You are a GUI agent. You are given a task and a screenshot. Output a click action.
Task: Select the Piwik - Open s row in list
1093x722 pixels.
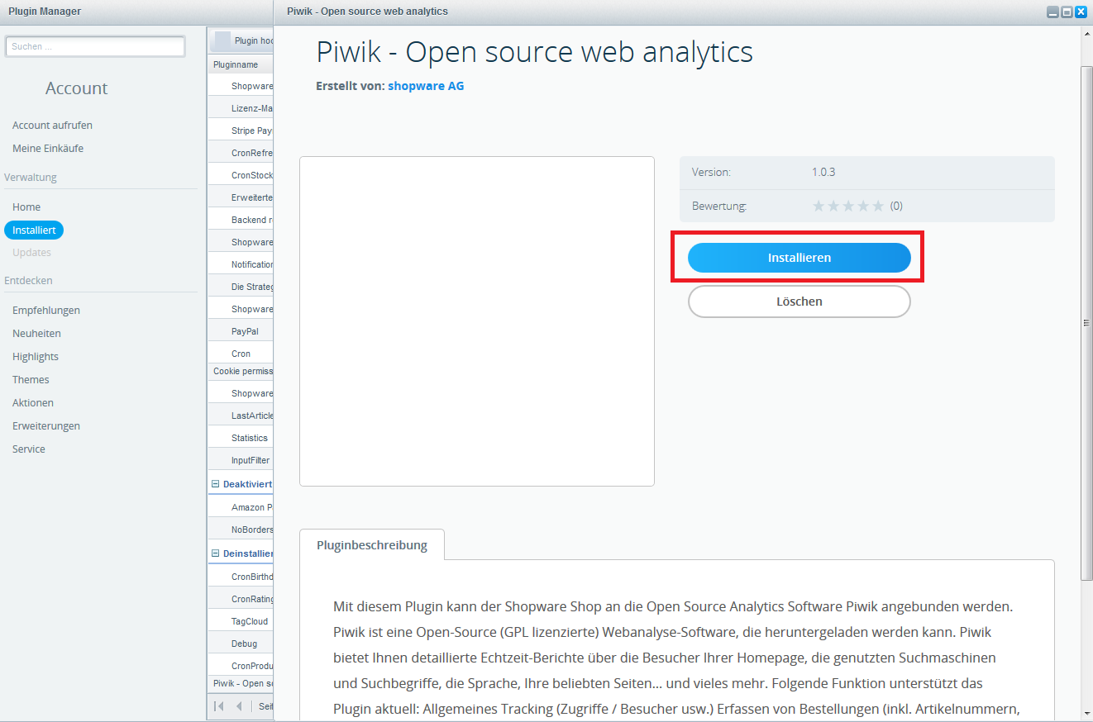[241, 683]
